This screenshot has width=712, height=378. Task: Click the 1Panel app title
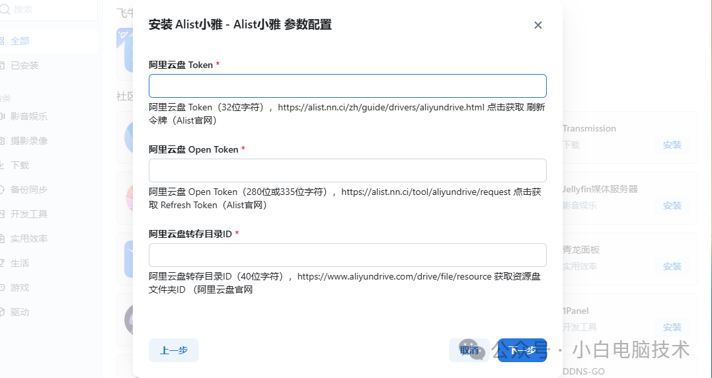576,311
